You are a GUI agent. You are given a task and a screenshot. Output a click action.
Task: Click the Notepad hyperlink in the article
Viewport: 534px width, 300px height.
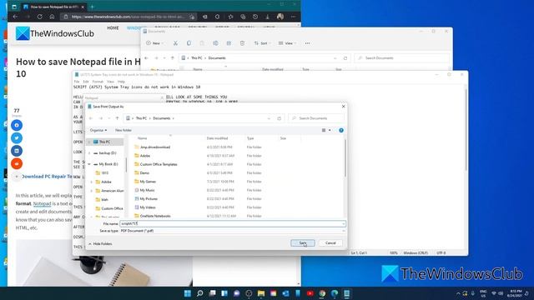pyautogui.click(x=42, y=203)
